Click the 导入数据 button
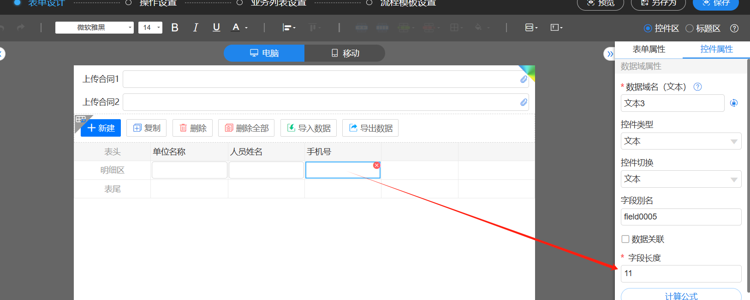Screen dimensions: 750x300 pyautogui.click(x=309, y=128)
